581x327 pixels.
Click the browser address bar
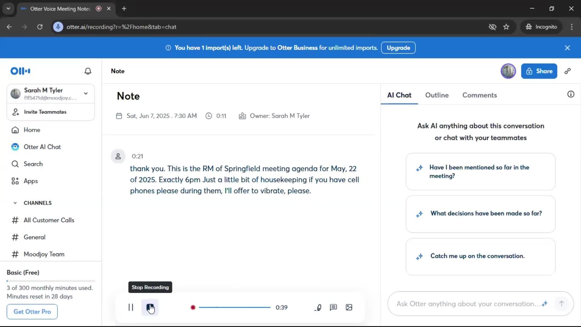pyautogui.click(x=272, y=27)
